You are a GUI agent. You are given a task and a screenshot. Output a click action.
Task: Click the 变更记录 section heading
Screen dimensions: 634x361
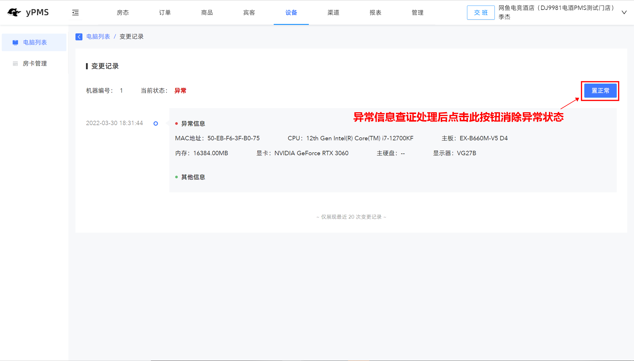point(105,66)
